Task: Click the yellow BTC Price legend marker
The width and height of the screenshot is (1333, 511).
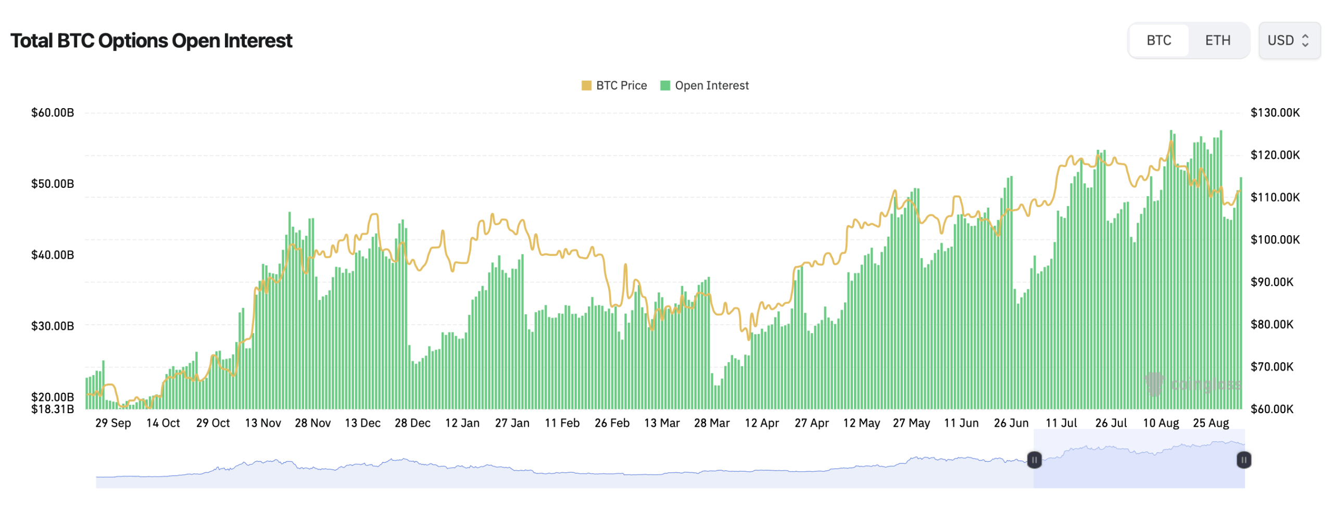Action: 586,85
